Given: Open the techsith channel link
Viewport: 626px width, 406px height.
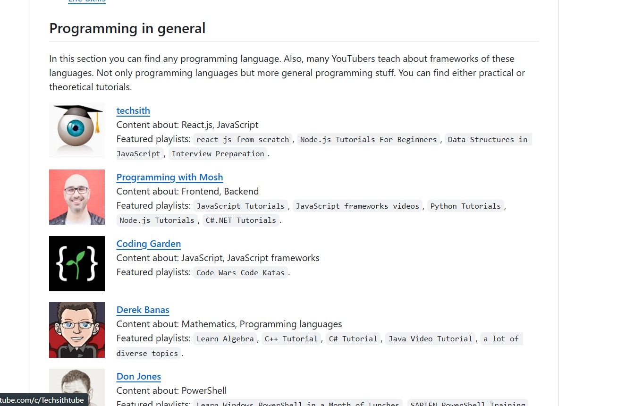Looking at the screenshot, I should [133, 110].
